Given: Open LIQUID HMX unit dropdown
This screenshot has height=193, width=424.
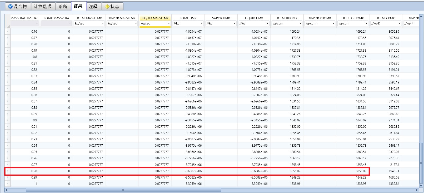Looking at the screenshot, I should coord(254,23).
